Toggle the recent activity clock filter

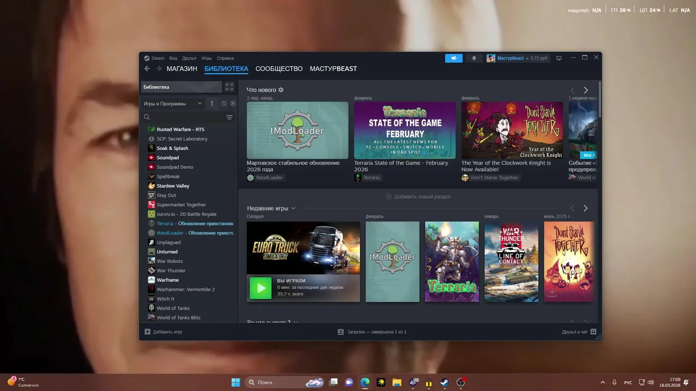223,103
